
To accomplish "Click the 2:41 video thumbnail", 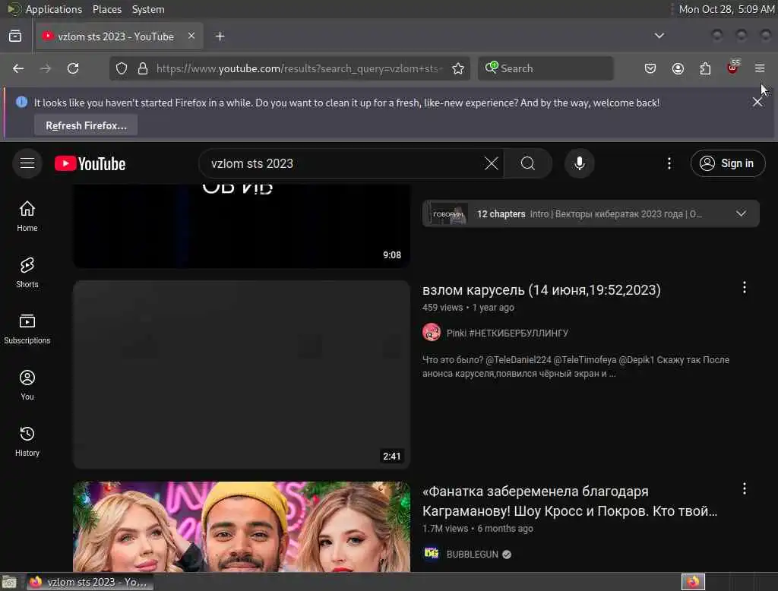I will (242, 375).
